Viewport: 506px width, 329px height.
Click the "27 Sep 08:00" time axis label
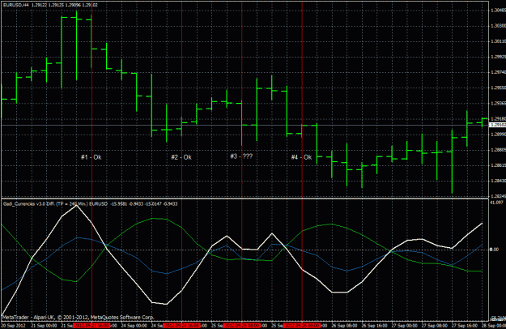click(x=435, y=326)
